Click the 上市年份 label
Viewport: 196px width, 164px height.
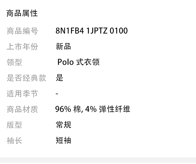coord(22,47)
